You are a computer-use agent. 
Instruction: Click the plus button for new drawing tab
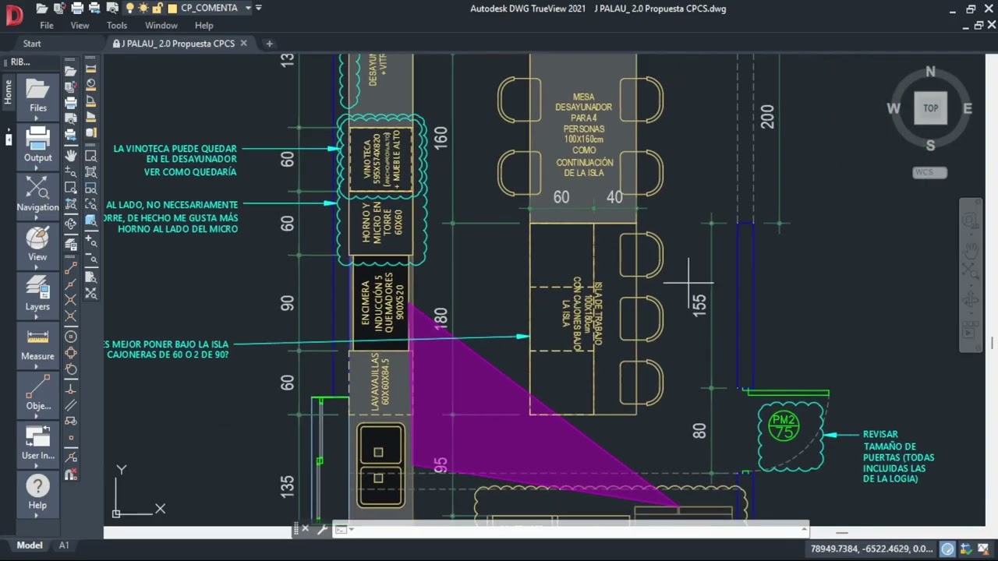pyautogui.click(x=269, y=44)
